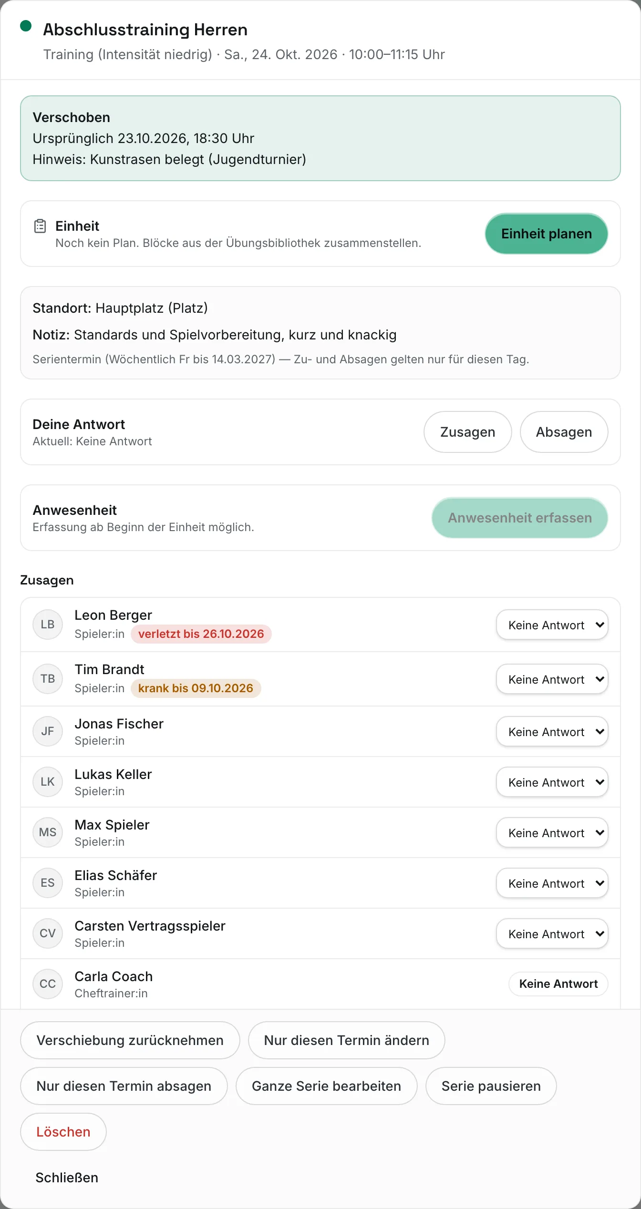Viewport: 641px width, 1209px height.
Task: Open Elias Schäfer's Keine Antwort dropdown
Action: pyautogui.click(x=552, y=883)
